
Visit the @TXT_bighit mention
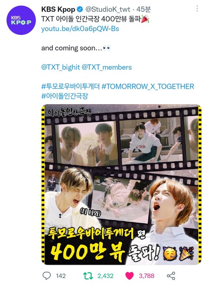click(x=61, y=67)
